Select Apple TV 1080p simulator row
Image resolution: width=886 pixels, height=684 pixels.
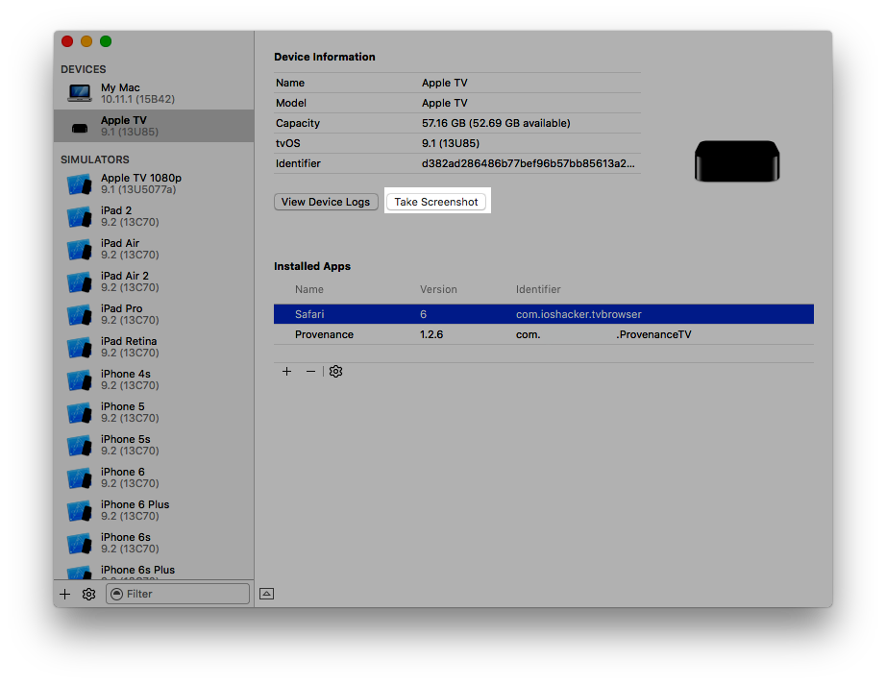(154, 184)
